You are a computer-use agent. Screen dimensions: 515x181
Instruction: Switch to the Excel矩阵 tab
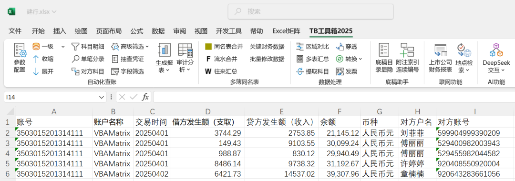point(286,31)
